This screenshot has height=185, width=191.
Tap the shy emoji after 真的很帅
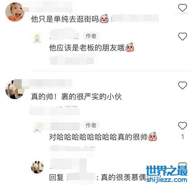point(153,136)
